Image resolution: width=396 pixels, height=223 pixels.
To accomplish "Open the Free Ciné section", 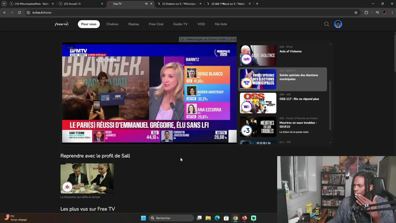I will [x=156, y=24].
